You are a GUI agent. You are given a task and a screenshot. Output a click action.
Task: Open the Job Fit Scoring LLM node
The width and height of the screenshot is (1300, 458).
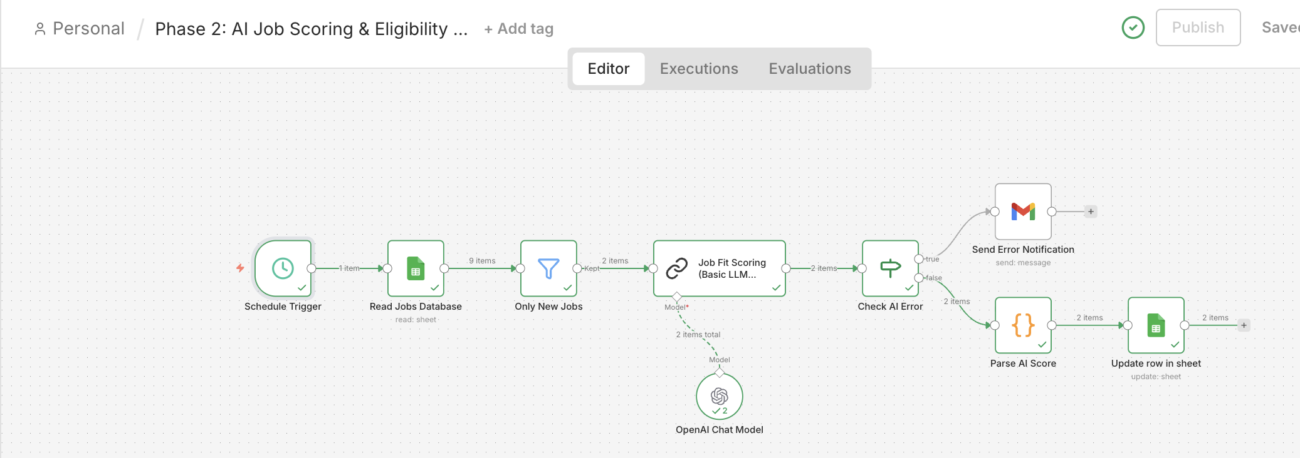tap(720, 268)
